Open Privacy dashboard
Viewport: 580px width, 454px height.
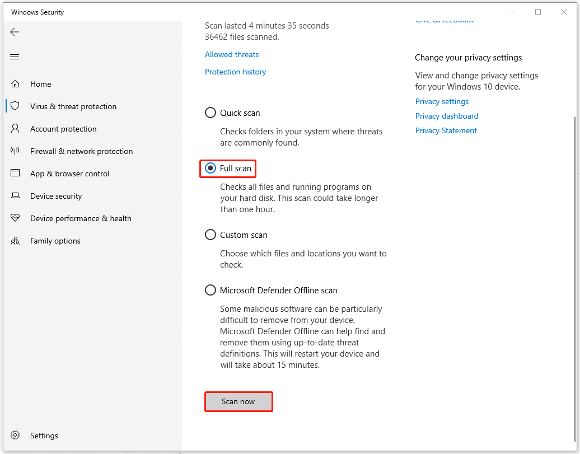click(447, 115)
